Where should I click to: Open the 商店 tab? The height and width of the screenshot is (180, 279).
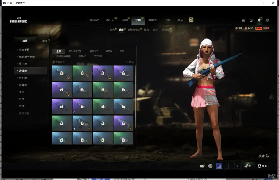180,20
